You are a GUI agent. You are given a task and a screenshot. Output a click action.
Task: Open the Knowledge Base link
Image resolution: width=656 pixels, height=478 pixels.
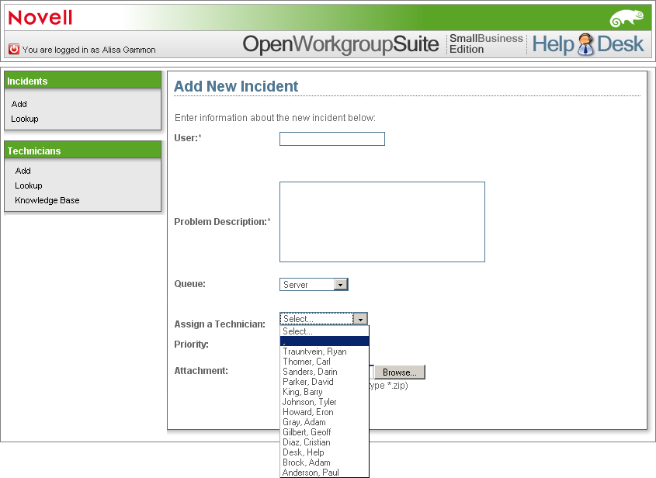47,200
